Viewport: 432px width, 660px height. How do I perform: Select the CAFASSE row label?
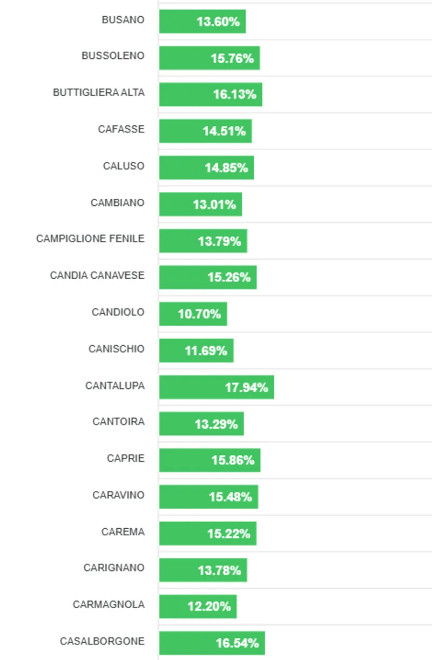click(121, 129)
